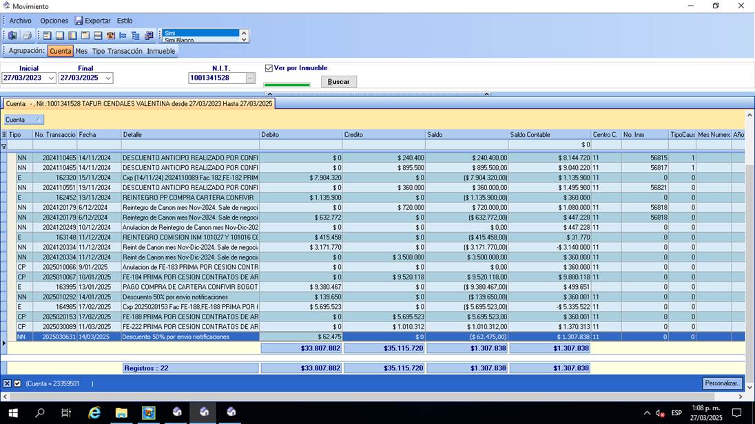Click the tree-structure layout icon in toolbar
This screenshot has height=424, width=755.
(136, 35)
